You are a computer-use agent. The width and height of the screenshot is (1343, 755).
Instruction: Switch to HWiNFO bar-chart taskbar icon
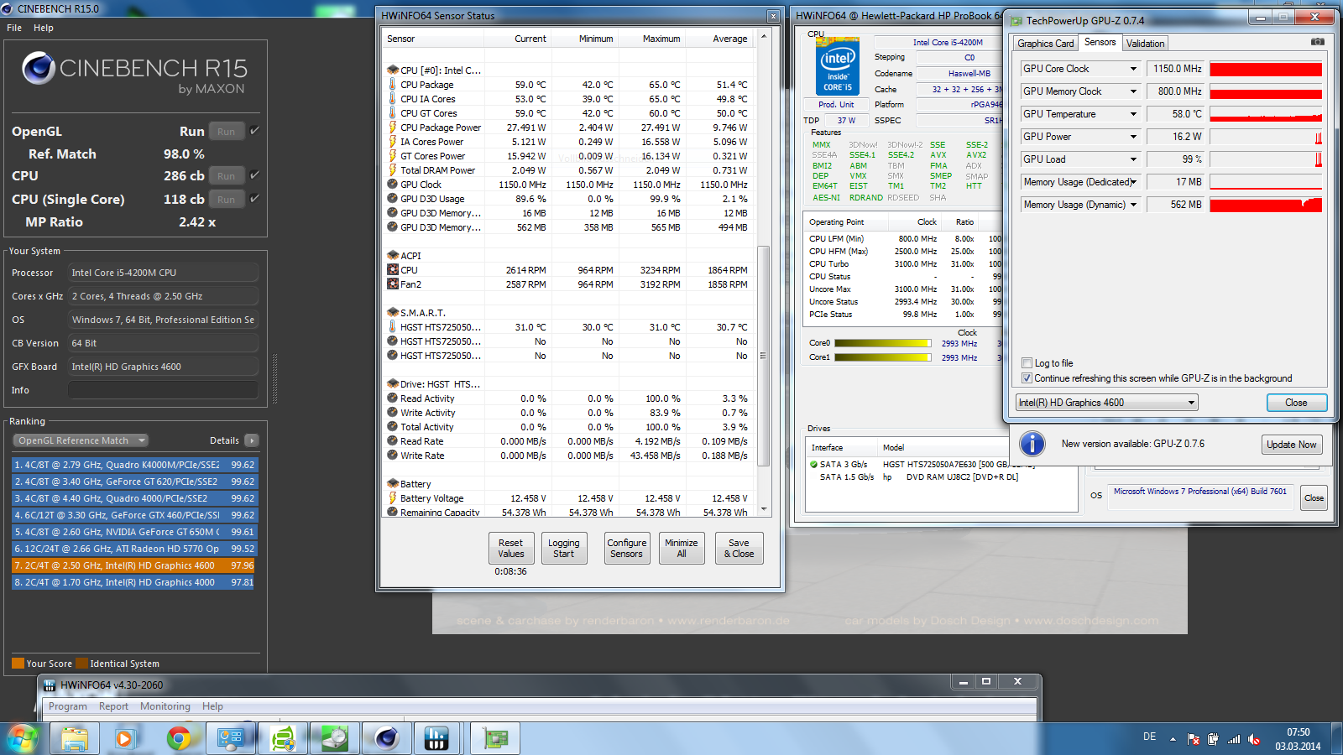436,738
